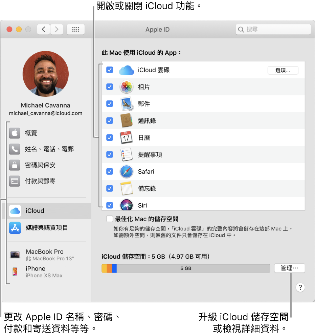
Task: Click the Photos app icon
Action: (127, 87)
